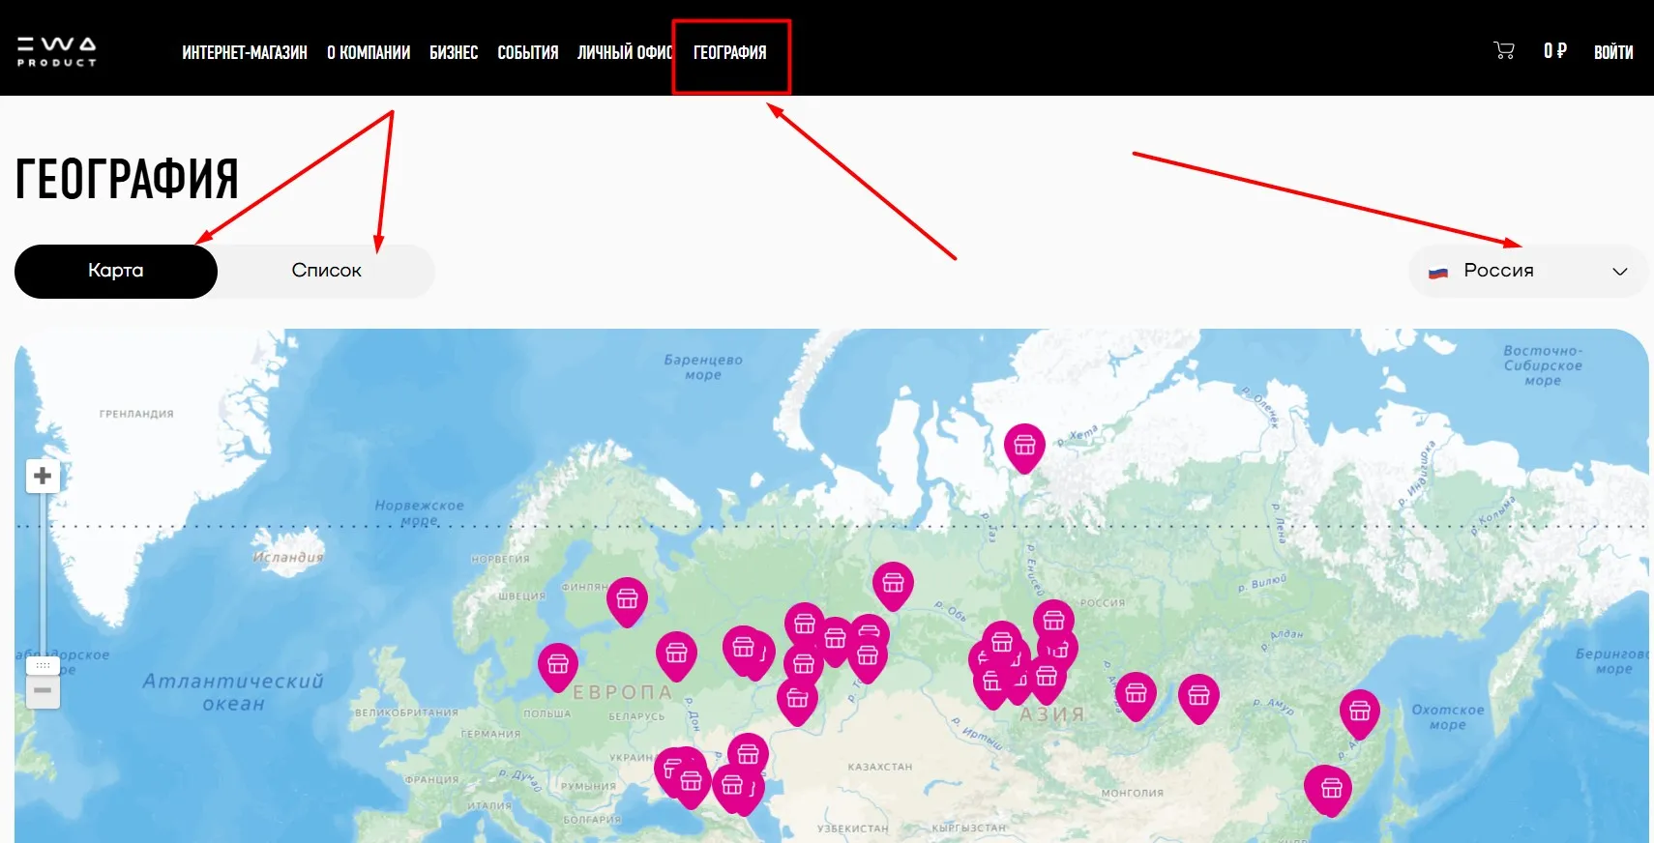This screenshot has width=1654, height=843.
Task: Click the dropdown chevron next to Россия
Action: coord(1620,272)
